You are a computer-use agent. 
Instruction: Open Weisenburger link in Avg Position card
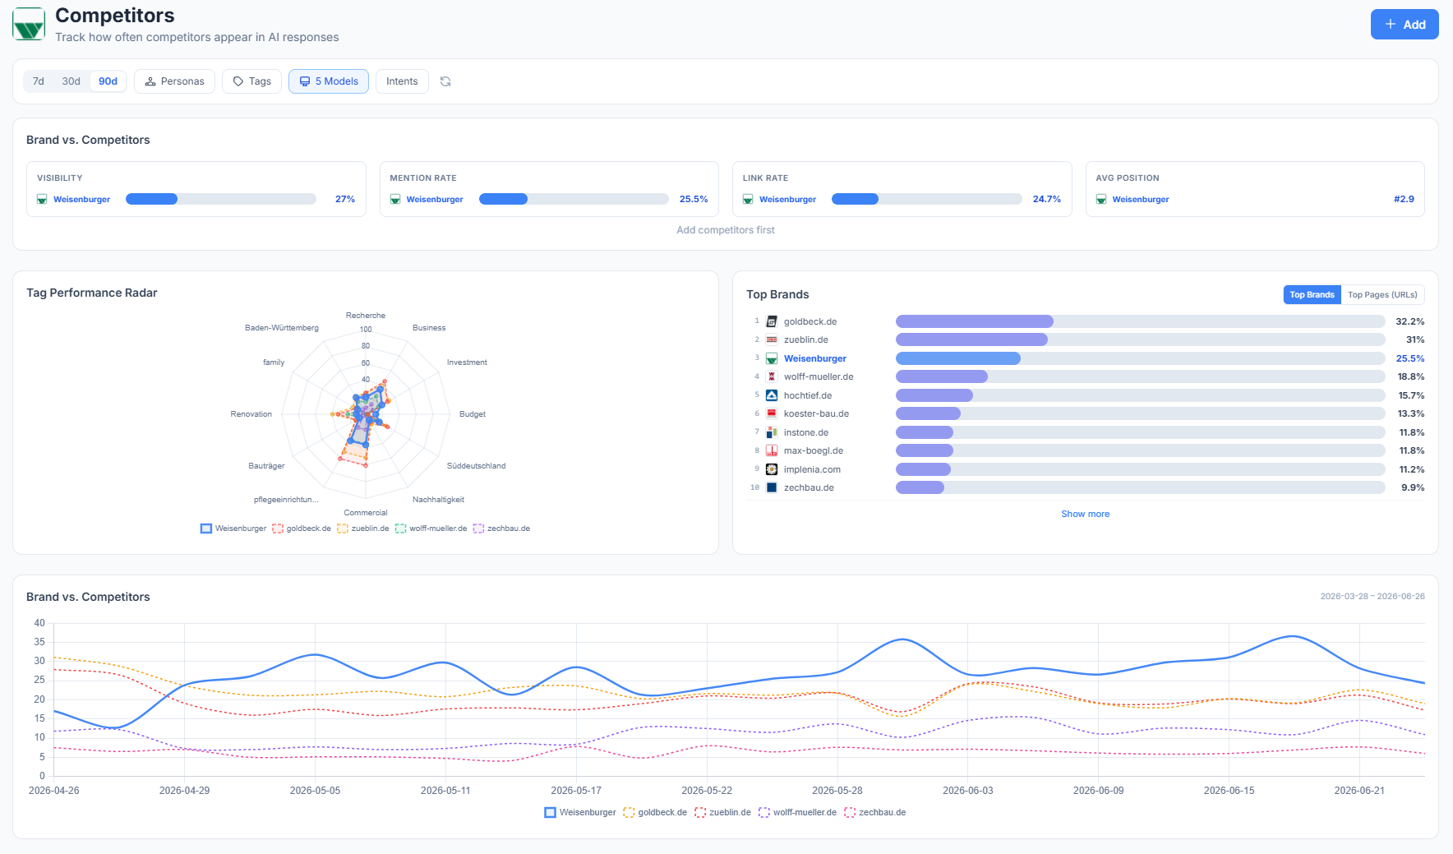(x=1141, y=199)
